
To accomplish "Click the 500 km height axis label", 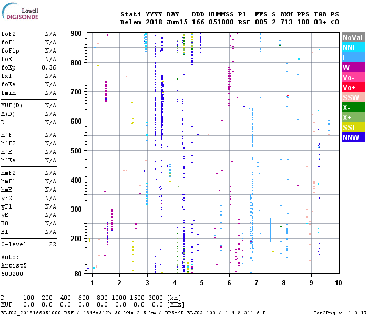I will (76, 151).
